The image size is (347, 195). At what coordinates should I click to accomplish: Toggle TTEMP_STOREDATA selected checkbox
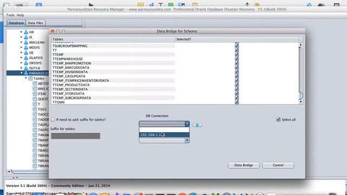pos(237,94)
